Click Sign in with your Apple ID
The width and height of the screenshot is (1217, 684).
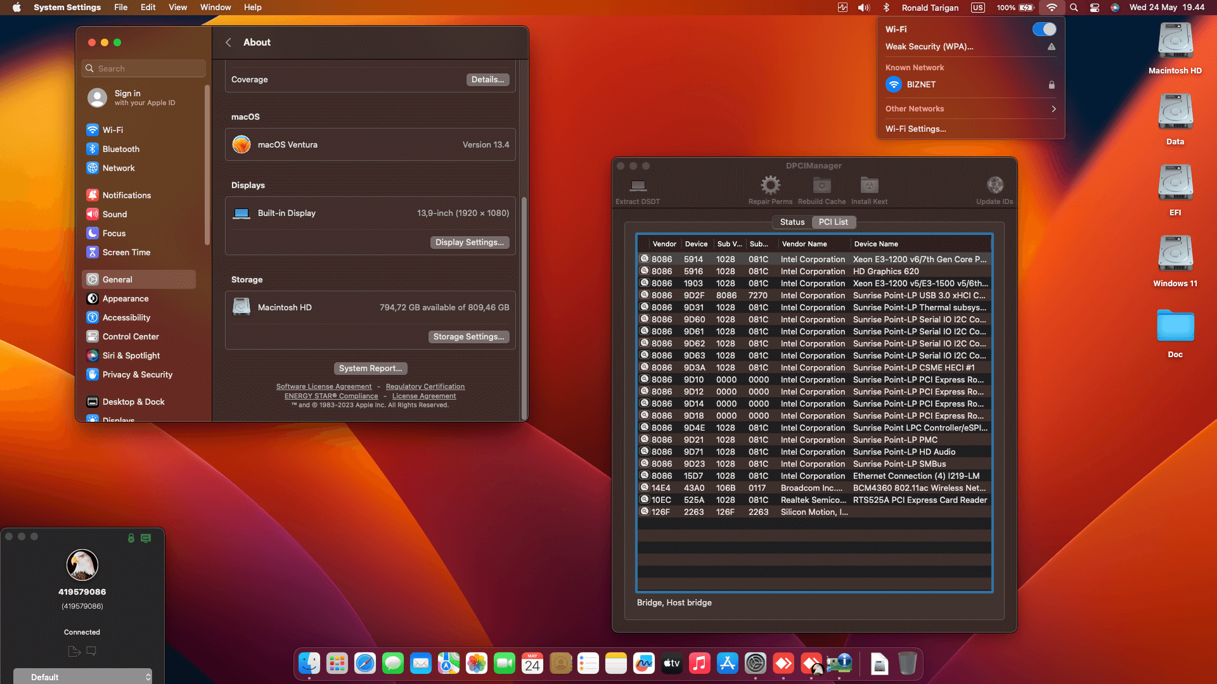pyautogui.click(x=139, y=98)
